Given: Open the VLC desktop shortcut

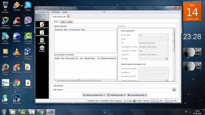Looking at the screenshot, I should click(x=17, y=53).
